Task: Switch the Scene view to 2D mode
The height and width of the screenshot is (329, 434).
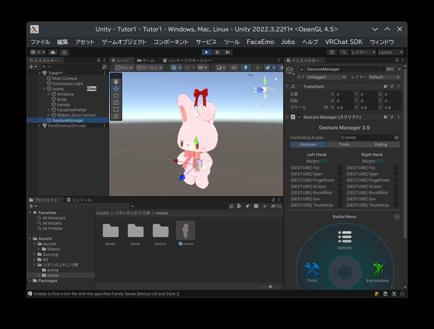Action: click(x=234, y=68)
